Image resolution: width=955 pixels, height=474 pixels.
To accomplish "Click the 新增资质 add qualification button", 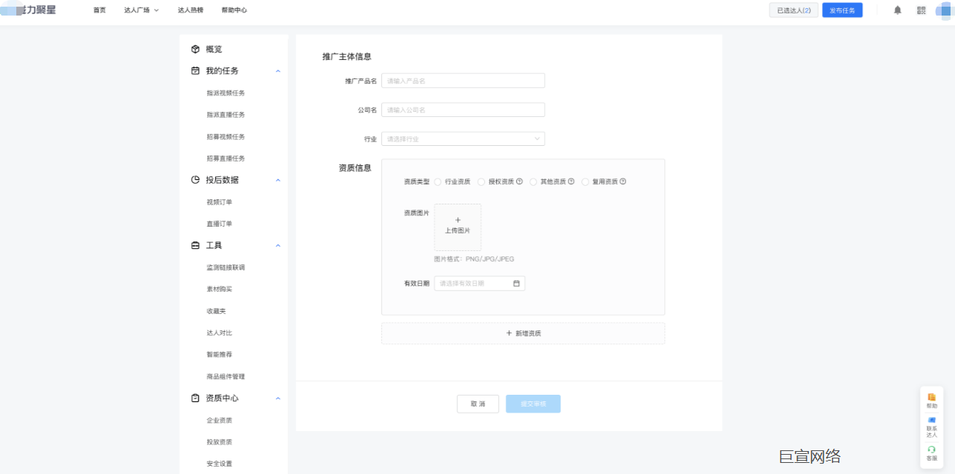I will (x=523, y=333).
